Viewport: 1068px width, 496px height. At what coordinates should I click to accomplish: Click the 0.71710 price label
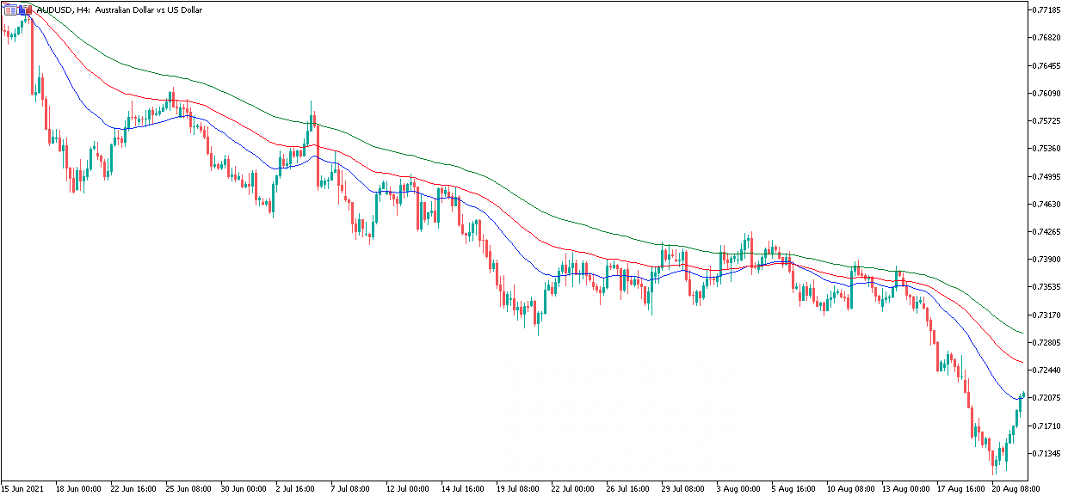[x=1047, y=426]
